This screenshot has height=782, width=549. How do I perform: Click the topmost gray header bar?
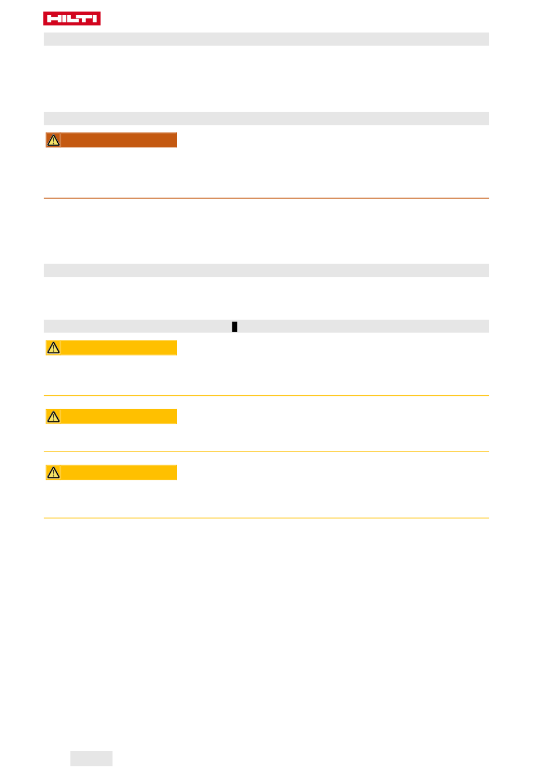[x=266, y=39]
